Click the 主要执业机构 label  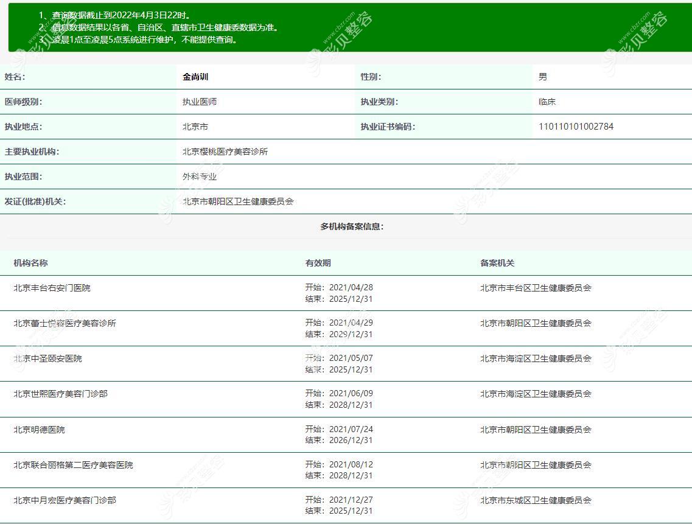(x=32, y=152)
